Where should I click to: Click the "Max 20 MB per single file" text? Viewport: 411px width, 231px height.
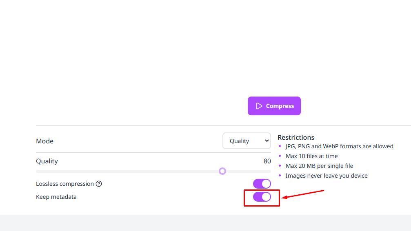coord(319,166)
